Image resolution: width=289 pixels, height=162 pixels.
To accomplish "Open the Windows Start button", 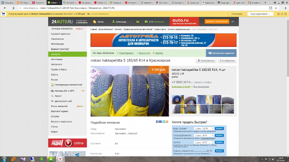I will coord(4,159).
